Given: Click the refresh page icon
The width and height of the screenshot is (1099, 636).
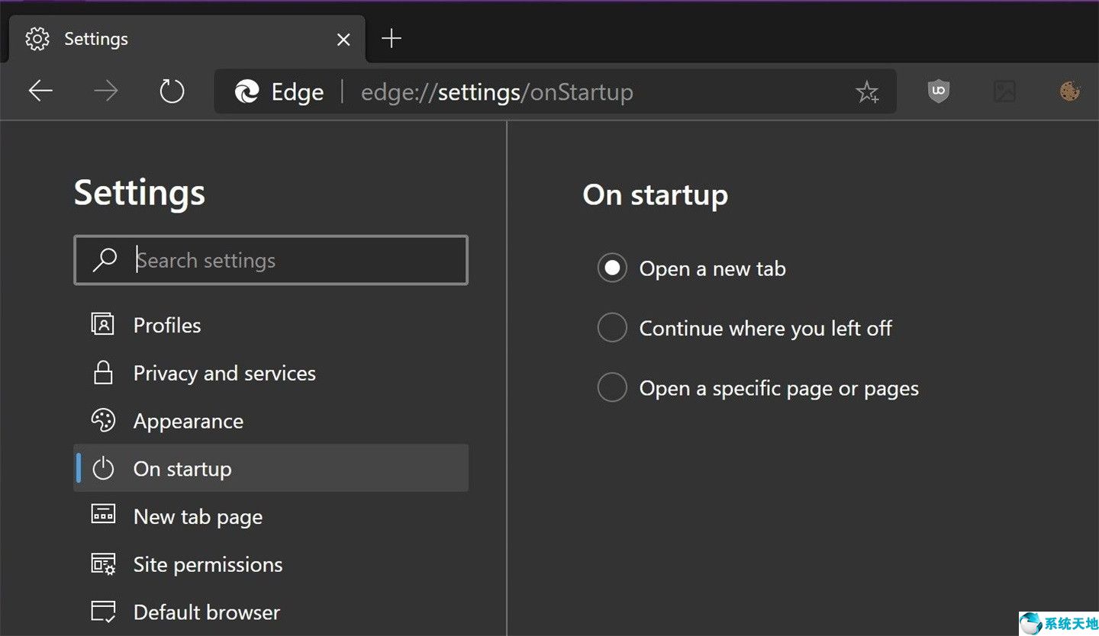Looking at the screenshot, I should pyautogui.click(x=172, y=92).
